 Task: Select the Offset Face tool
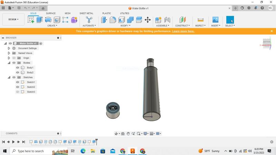[139, 20]
